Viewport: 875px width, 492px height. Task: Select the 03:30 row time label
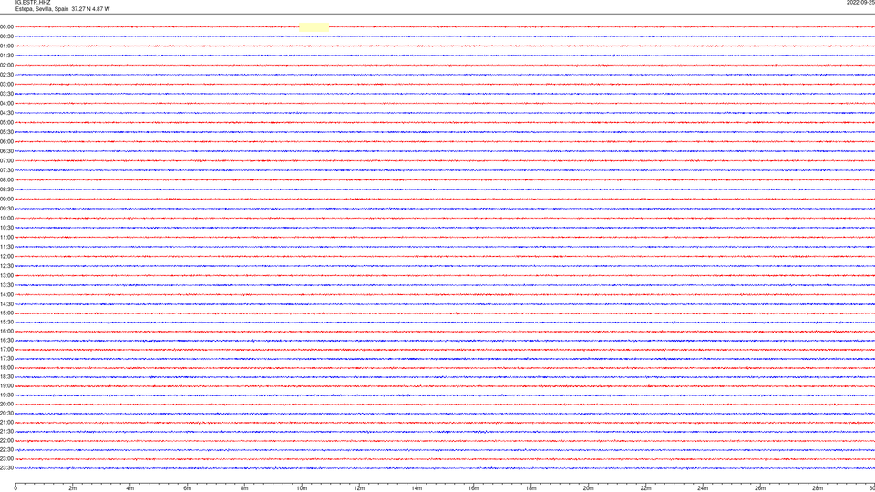6,94
